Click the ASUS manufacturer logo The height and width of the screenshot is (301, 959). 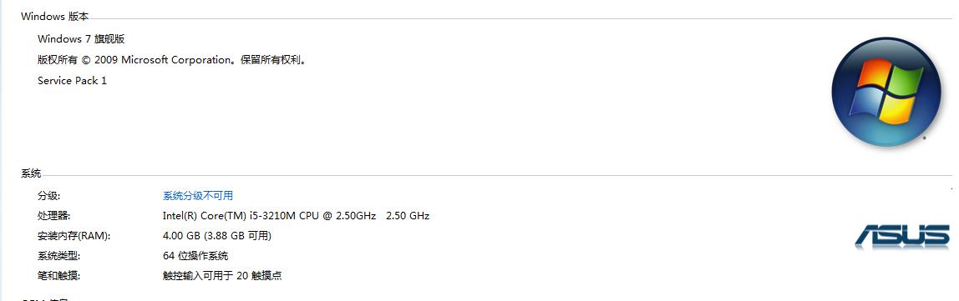tap(902, 237)
